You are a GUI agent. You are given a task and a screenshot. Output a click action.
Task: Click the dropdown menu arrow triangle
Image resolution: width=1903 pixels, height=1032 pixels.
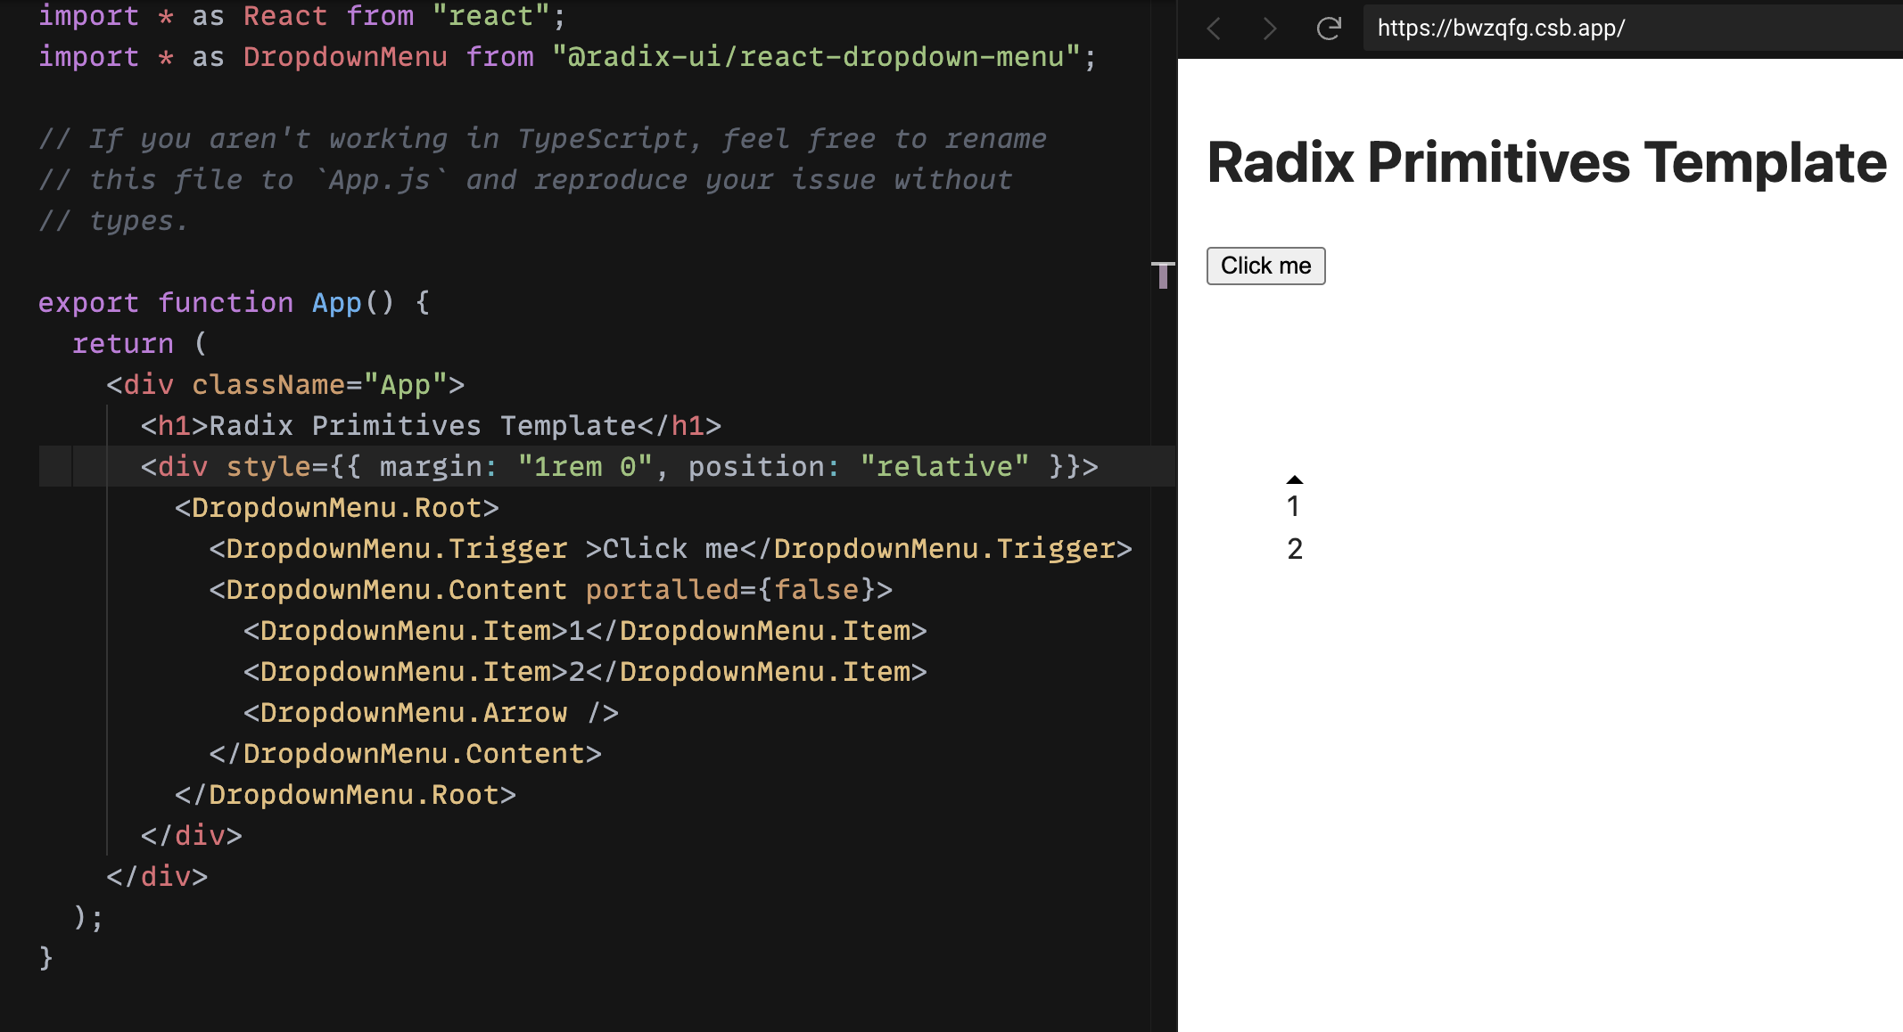pos(1295,479)
